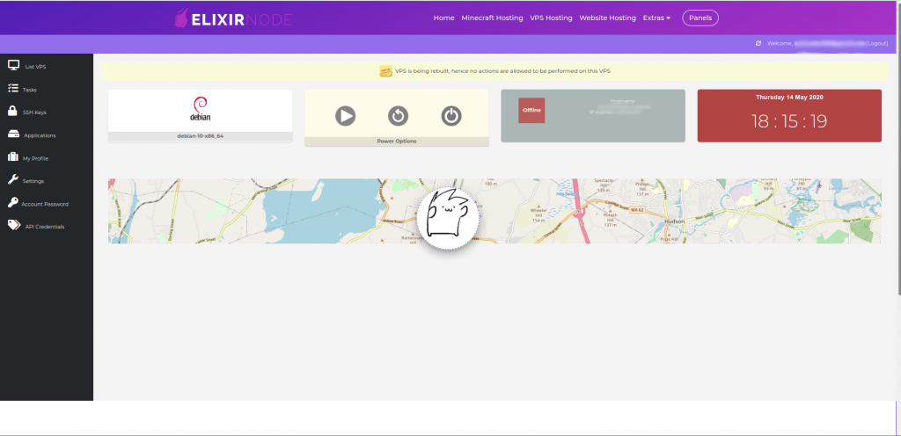Power off the VPS with the power icon
Viewport: 901px width, 436px height.
451,116
